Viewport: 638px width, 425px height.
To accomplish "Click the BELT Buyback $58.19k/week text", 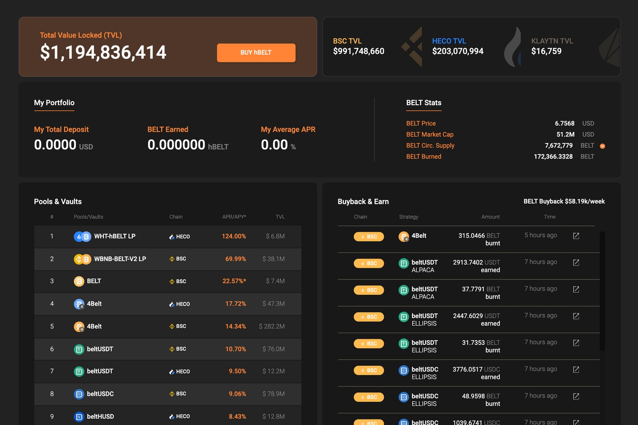I will pos(564,201).
